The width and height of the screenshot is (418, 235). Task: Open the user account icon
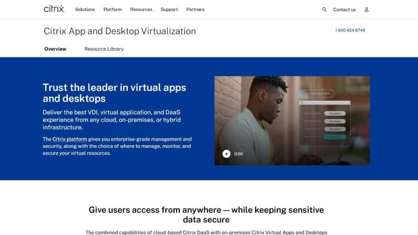pos(366,9)
